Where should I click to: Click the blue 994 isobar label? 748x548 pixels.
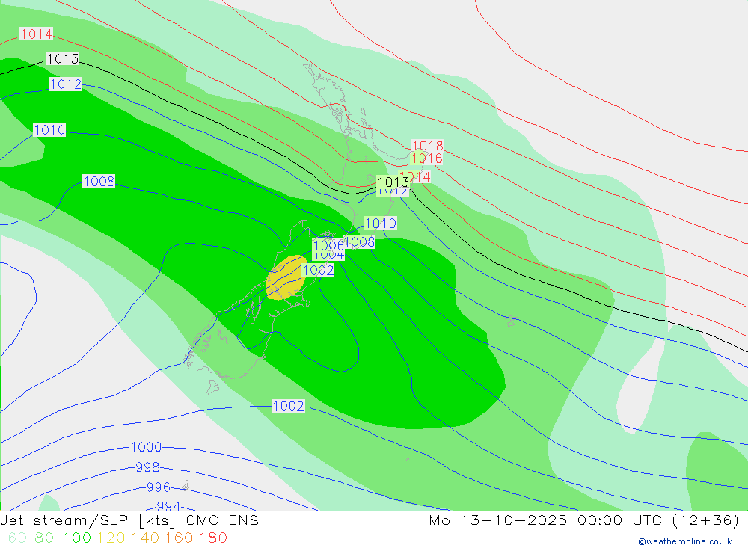click(169, 505)
